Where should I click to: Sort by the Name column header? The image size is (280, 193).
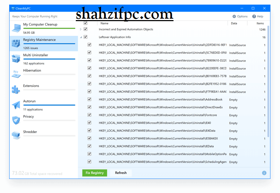[x=104, y=23]
